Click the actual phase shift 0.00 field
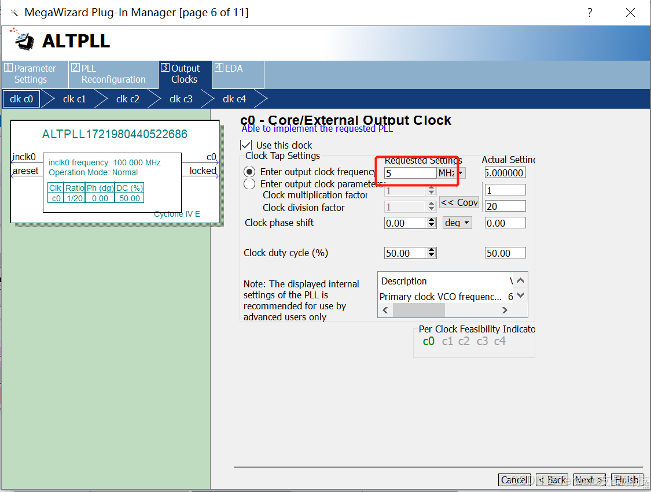 [505, 223]
